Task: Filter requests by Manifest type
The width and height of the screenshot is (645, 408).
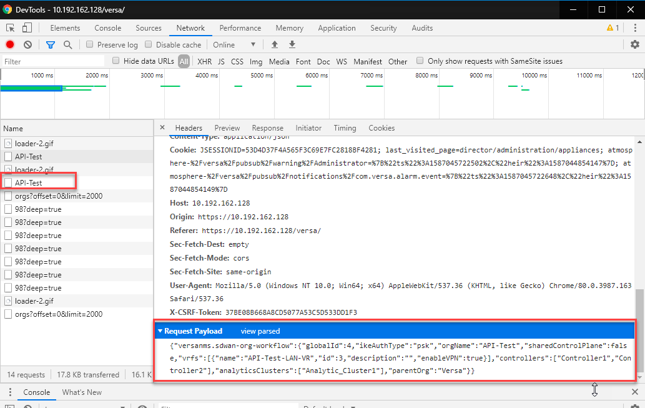Action: pos(368,62)
